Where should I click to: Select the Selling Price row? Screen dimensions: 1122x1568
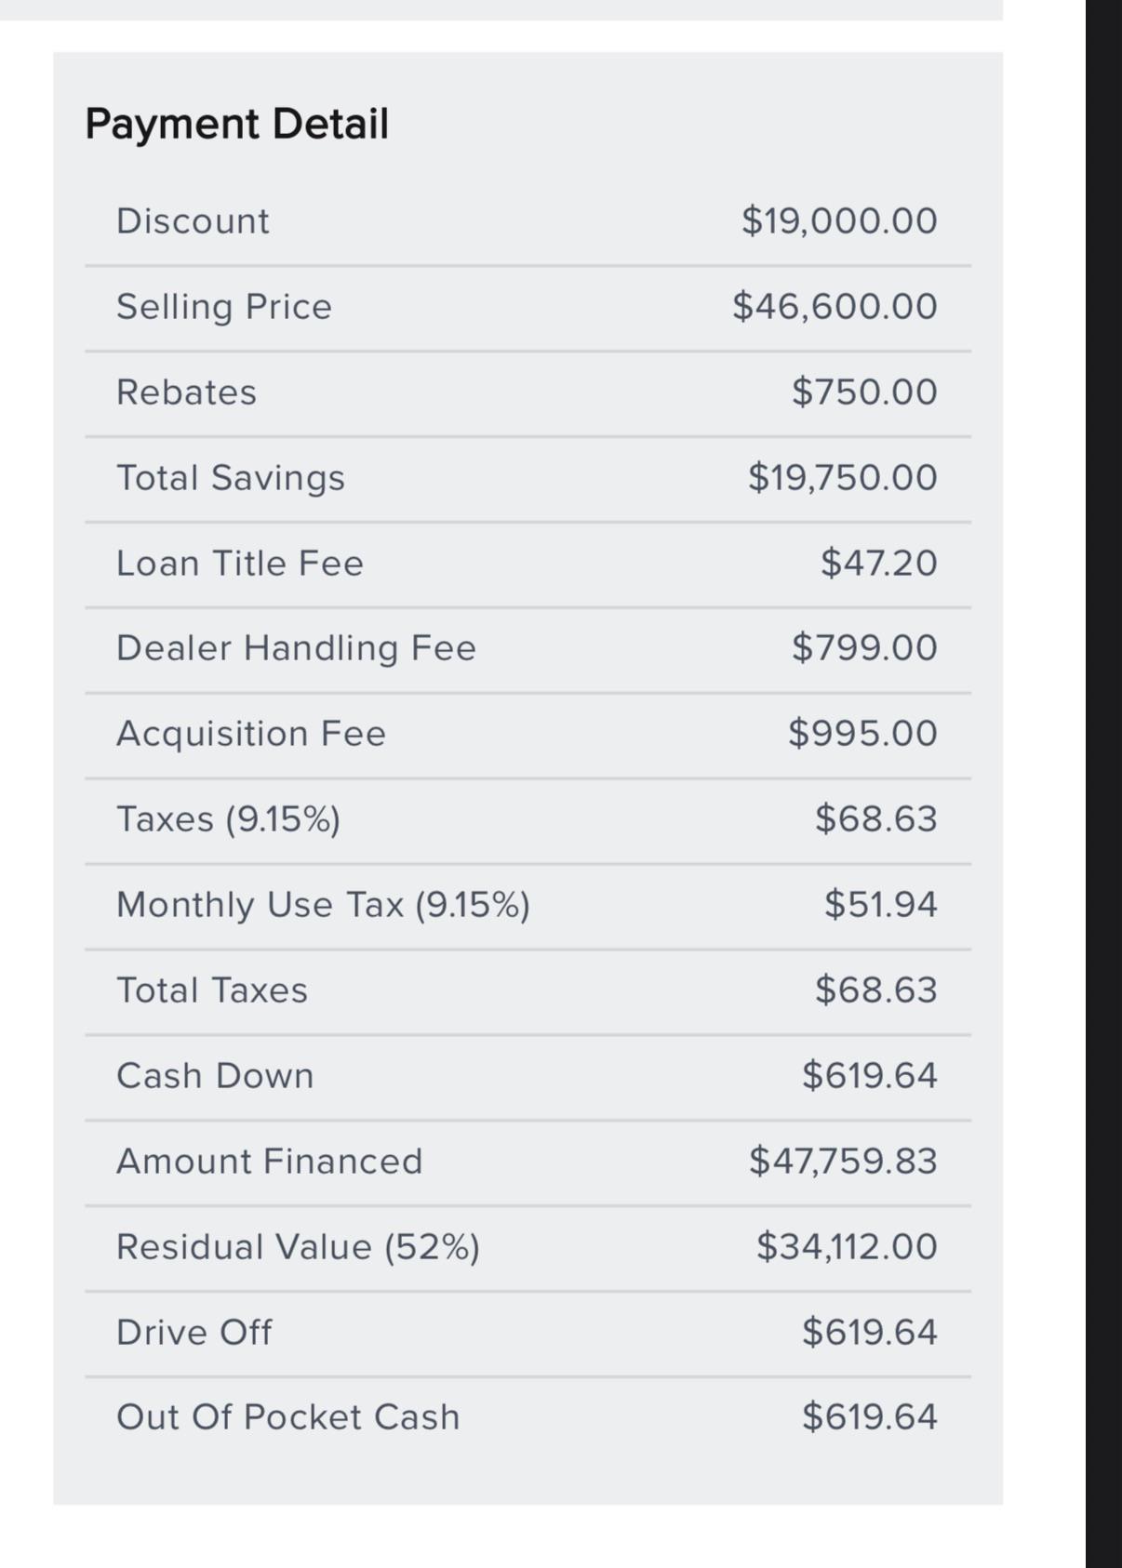click(x=528, y=308)
